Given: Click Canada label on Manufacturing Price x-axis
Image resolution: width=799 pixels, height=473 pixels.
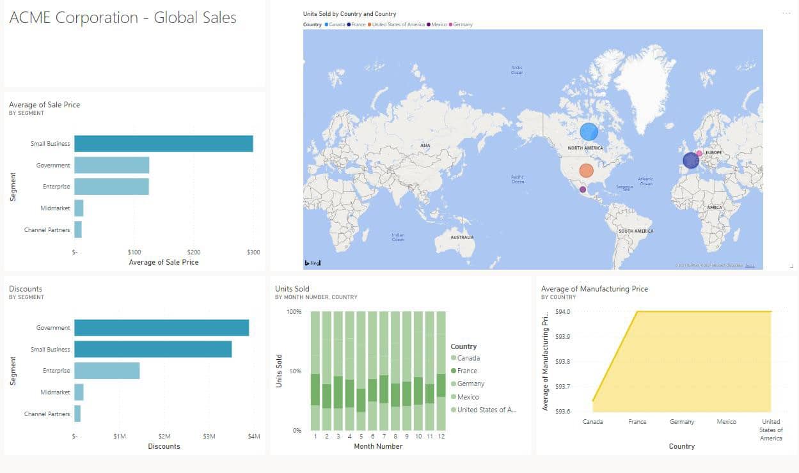Looking at the screenshot, I should (x=593, y=422).
